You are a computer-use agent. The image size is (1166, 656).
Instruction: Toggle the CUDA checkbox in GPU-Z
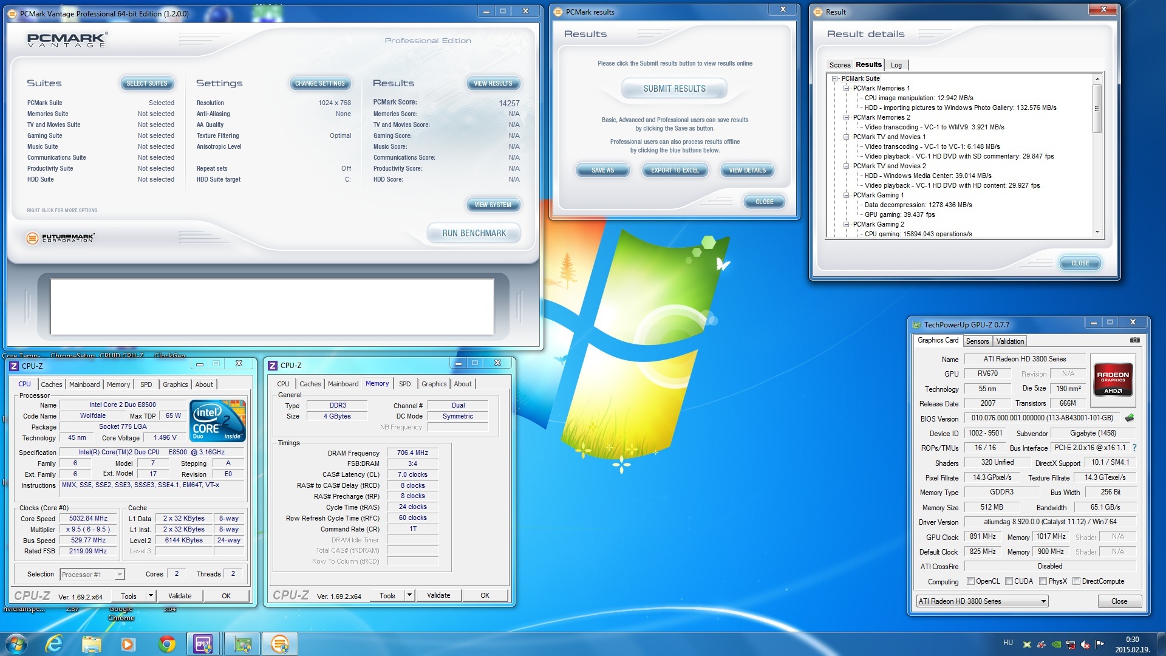click(x=1009, y=581)
